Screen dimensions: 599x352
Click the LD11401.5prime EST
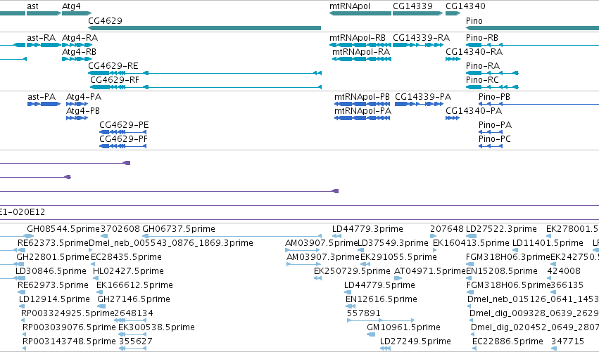548,243
